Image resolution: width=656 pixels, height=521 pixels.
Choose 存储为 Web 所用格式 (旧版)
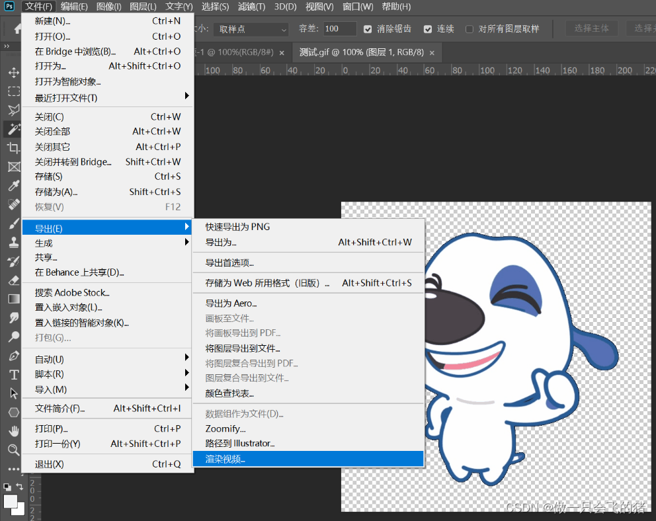pyautogui.click(x=308, y=283)
